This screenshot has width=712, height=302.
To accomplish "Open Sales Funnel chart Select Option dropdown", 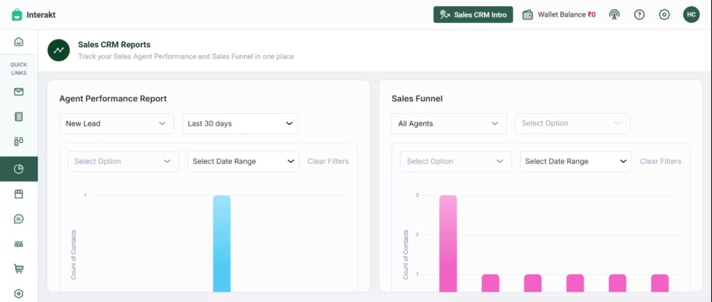I will pyautogui.click(x=456, y=162).
